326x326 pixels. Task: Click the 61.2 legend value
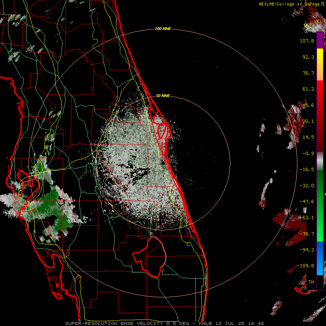coord(308,89)
